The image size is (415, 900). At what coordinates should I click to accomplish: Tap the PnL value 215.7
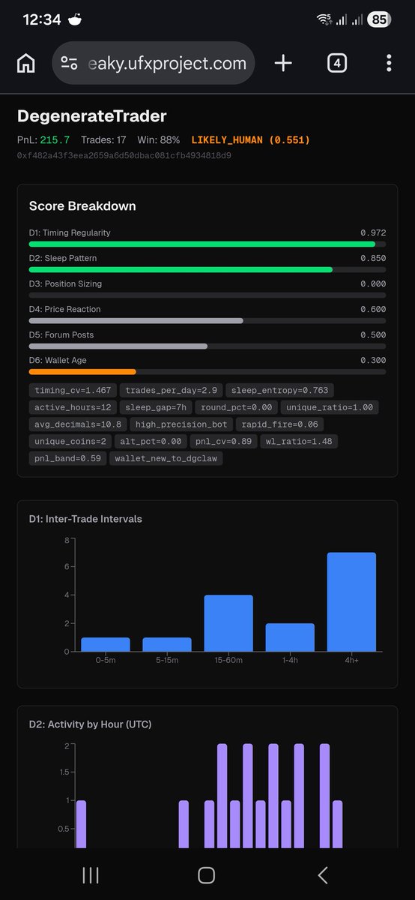(55, 139)
